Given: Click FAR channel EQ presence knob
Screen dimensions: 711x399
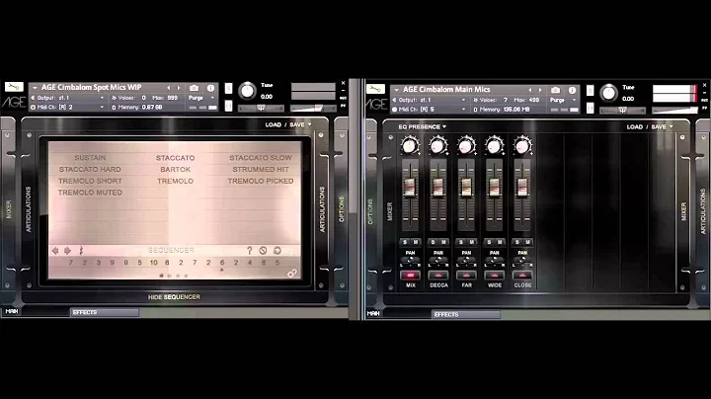Looking at the screenshot, I should point(466,146).
